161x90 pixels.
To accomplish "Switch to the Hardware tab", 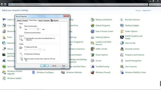I will [47, 20].
